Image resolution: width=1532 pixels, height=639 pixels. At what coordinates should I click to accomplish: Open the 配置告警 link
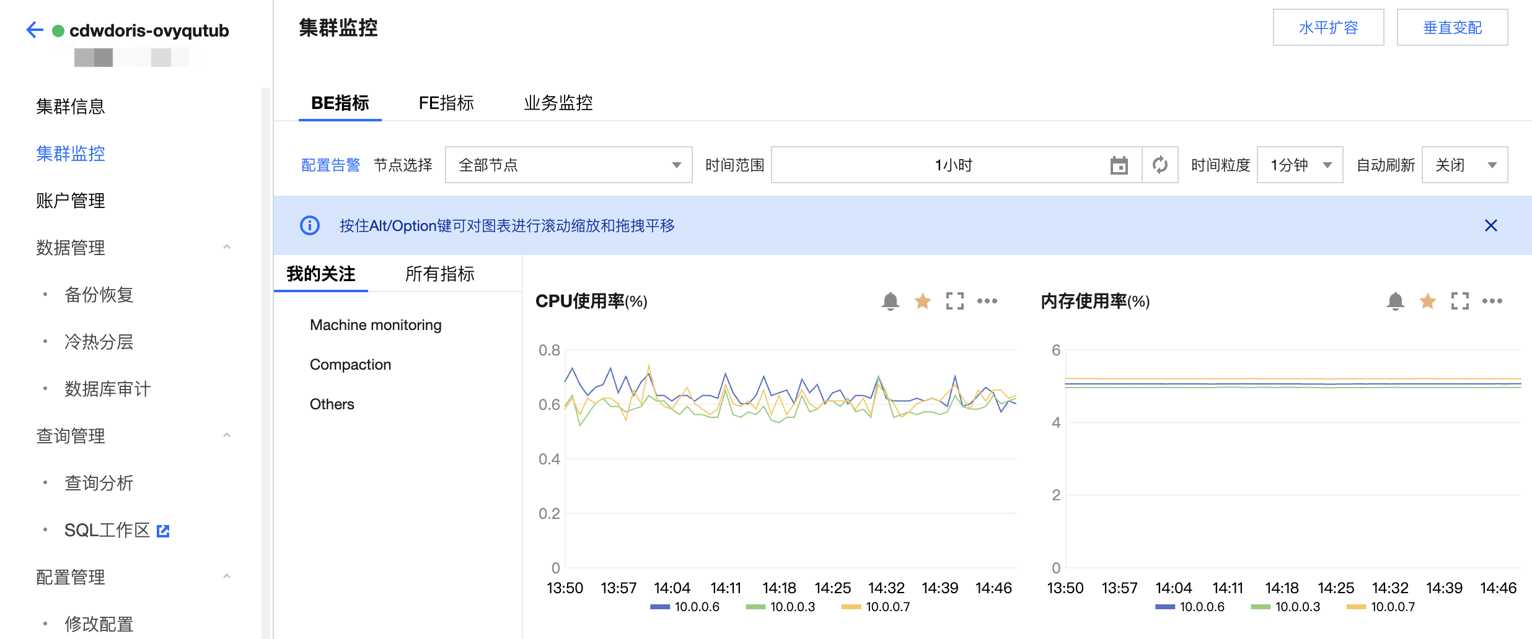click(330, 165)
